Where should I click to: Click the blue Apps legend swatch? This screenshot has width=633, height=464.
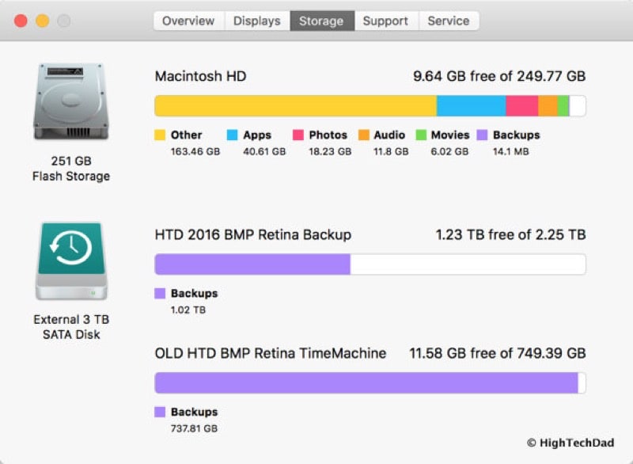(233, 135)
